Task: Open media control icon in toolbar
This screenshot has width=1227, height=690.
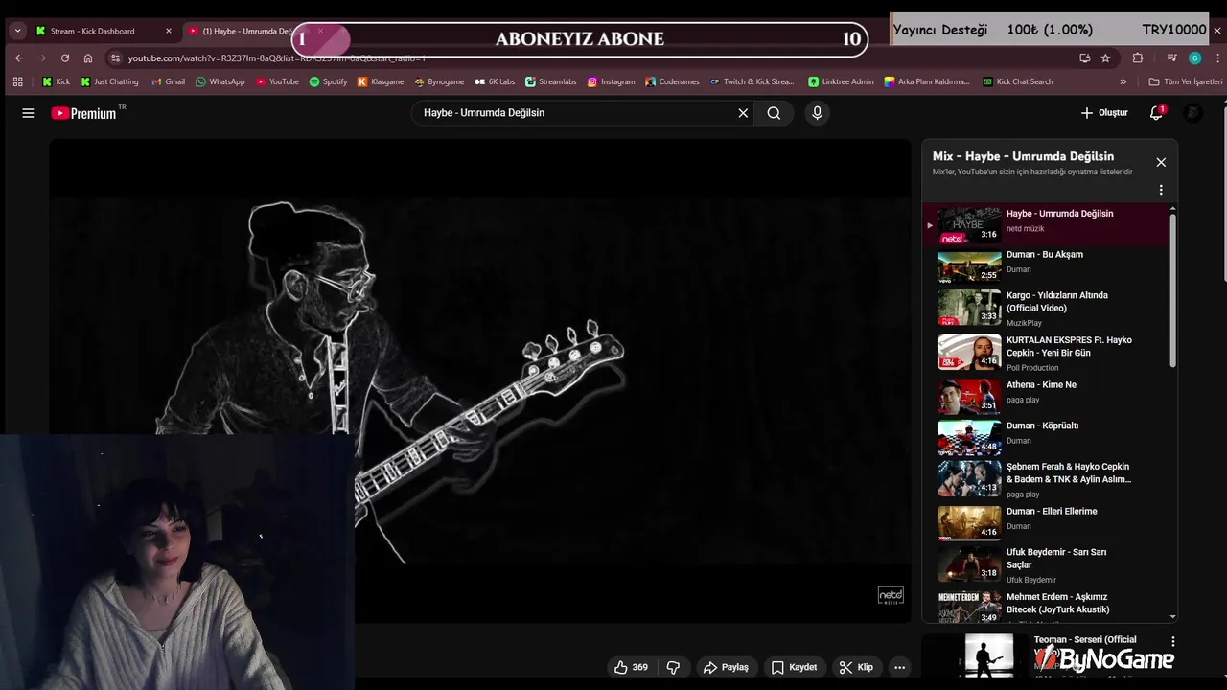Action: (x=1171, y=57)
